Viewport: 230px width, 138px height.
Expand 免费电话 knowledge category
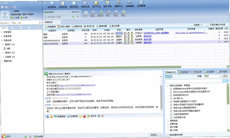point(168,121)
